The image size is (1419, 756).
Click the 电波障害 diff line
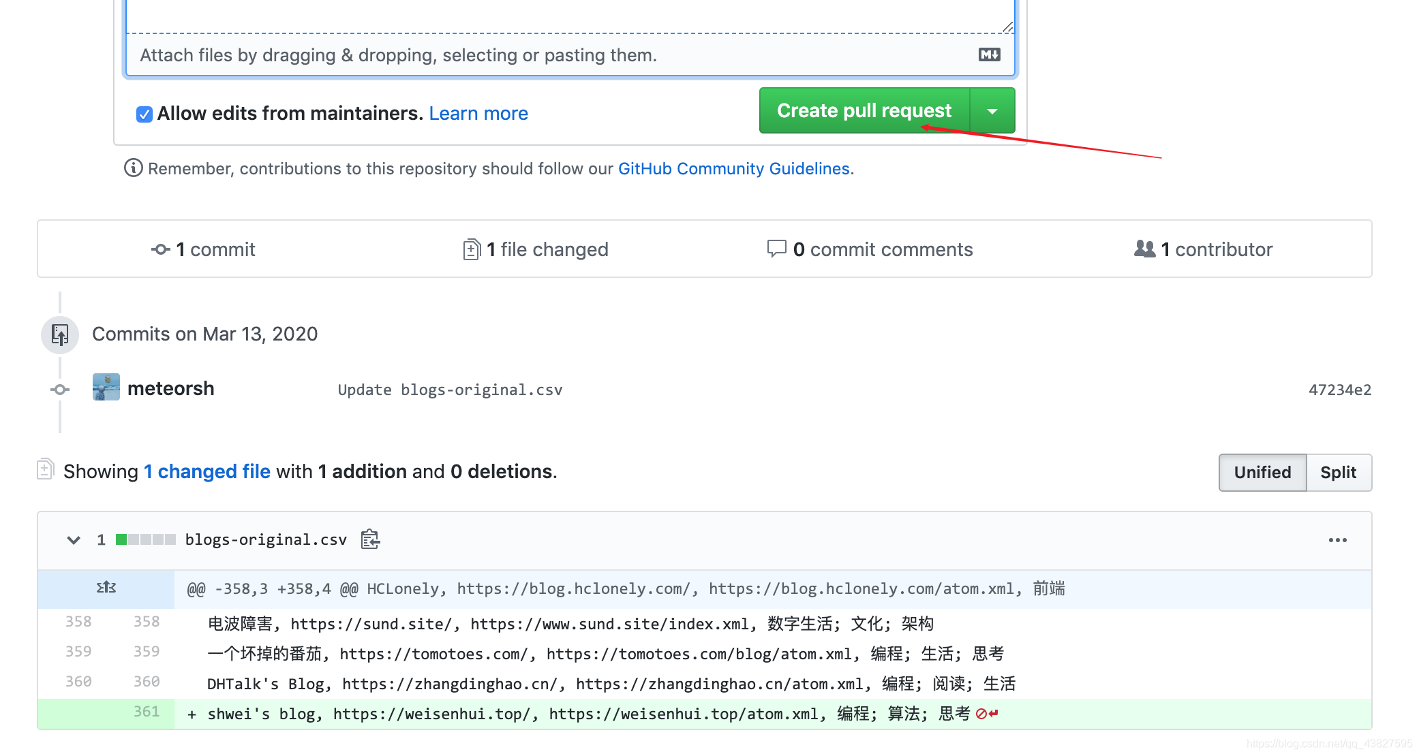click(x=773, y=624)
